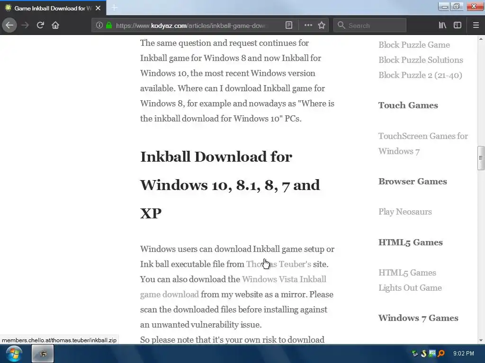
Task: Toggle reader view in the address bar
Action: pyautogui.click(x=288, y=26)
